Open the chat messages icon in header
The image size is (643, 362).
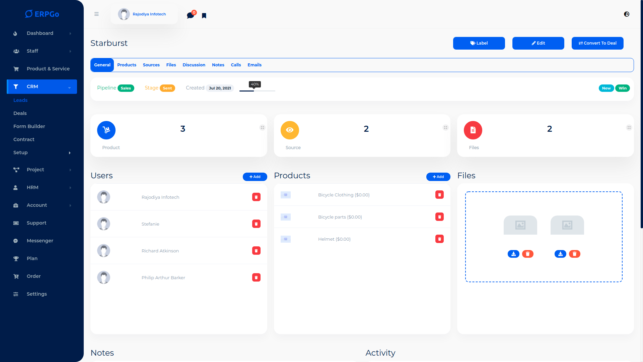tap(190, 15)
